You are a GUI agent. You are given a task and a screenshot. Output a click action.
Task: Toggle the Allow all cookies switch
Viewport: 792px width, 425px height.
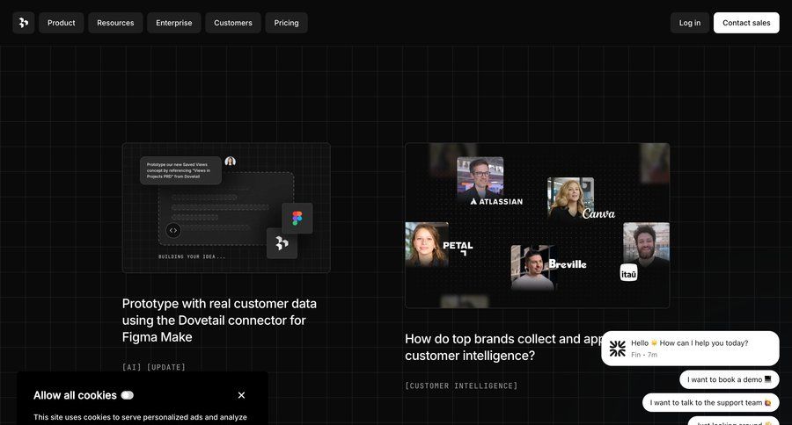(x=128, y=395)
